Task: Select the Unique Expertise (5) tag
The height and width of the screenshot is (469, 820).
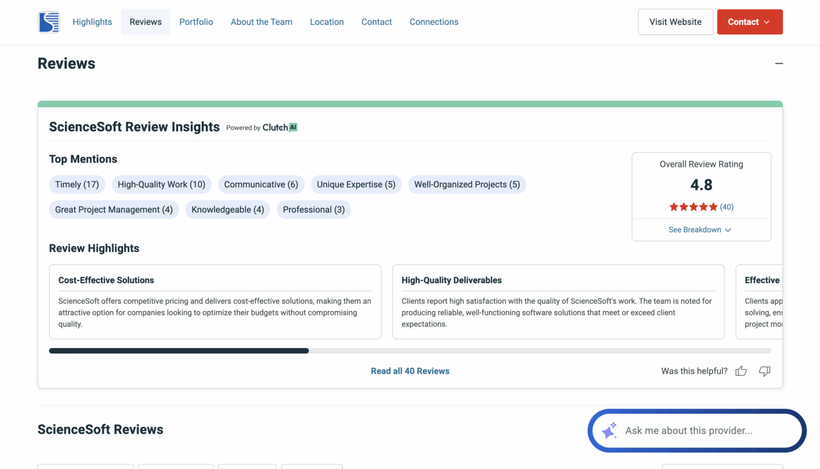Action: pos(356,184)
